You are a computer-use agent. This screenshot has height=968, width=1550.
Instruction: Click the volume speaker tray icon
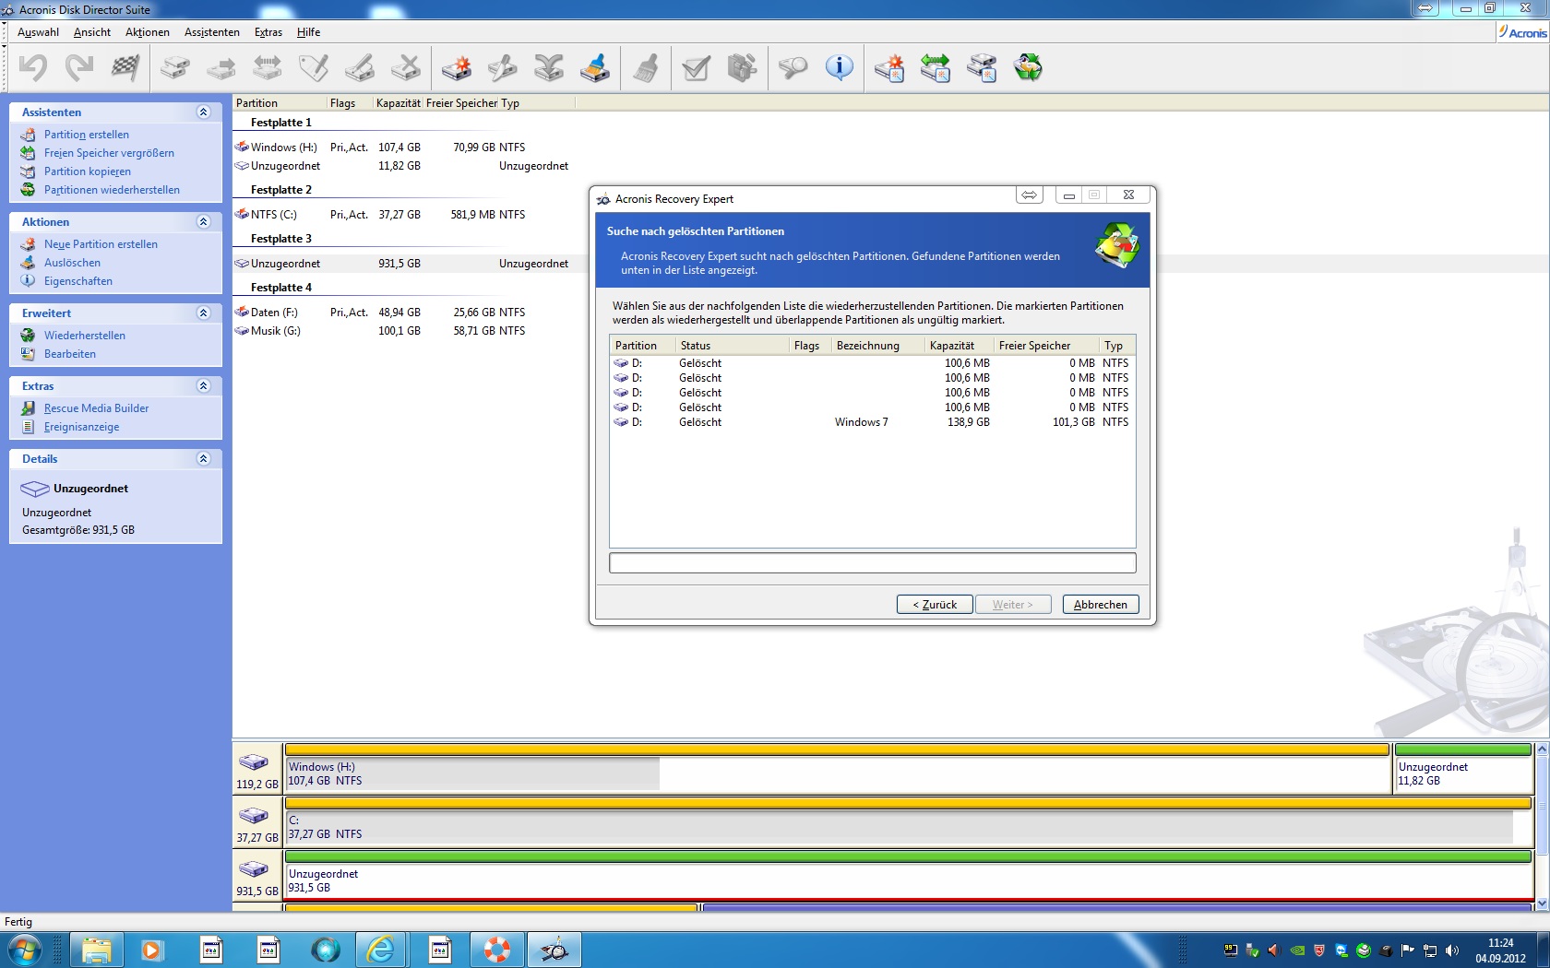(x=1452, y=950)
